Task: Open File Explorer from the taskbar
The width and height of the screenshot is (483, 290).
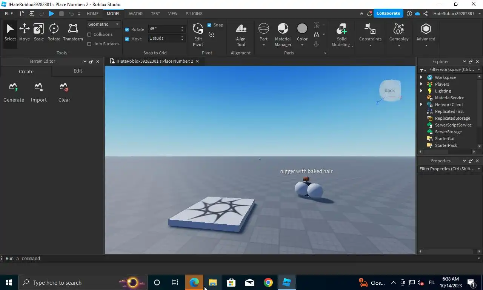Action: [212, 282]
